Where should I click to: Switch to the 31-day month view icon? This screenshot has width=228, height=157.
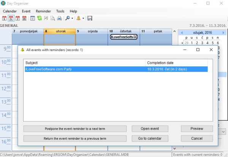24,18
